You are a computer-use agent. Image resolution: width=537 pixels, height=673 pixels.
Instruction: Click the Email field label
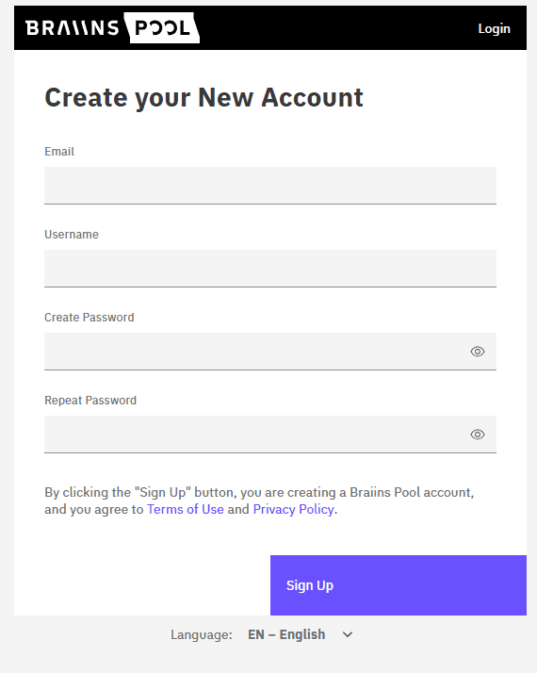(59, 152)
